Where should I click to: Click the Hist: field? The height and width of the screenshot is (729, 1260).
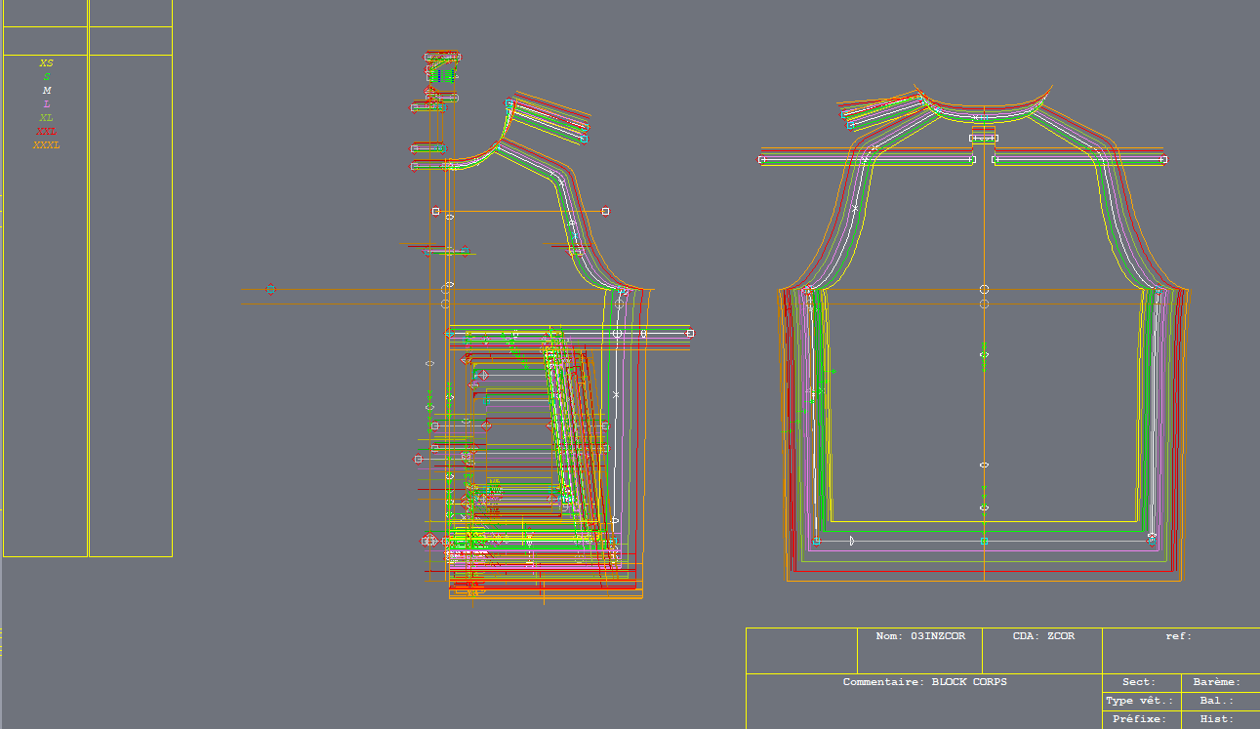1218,719
